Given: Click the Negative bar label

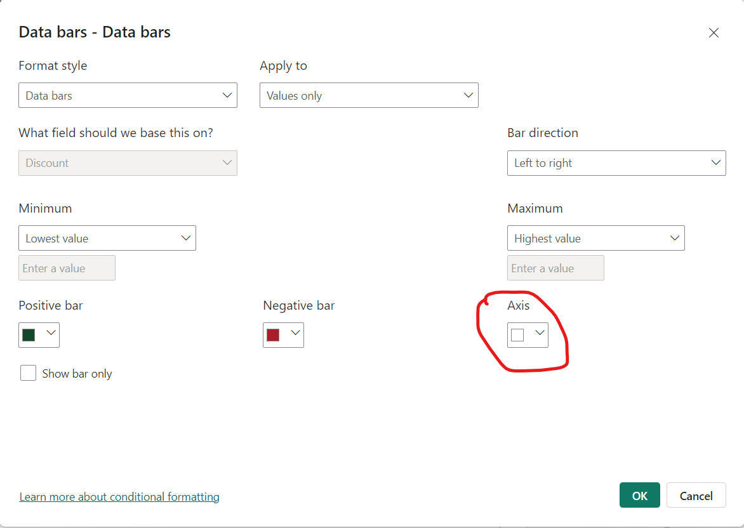Looking at the screenshot, I should pos(299,305).
